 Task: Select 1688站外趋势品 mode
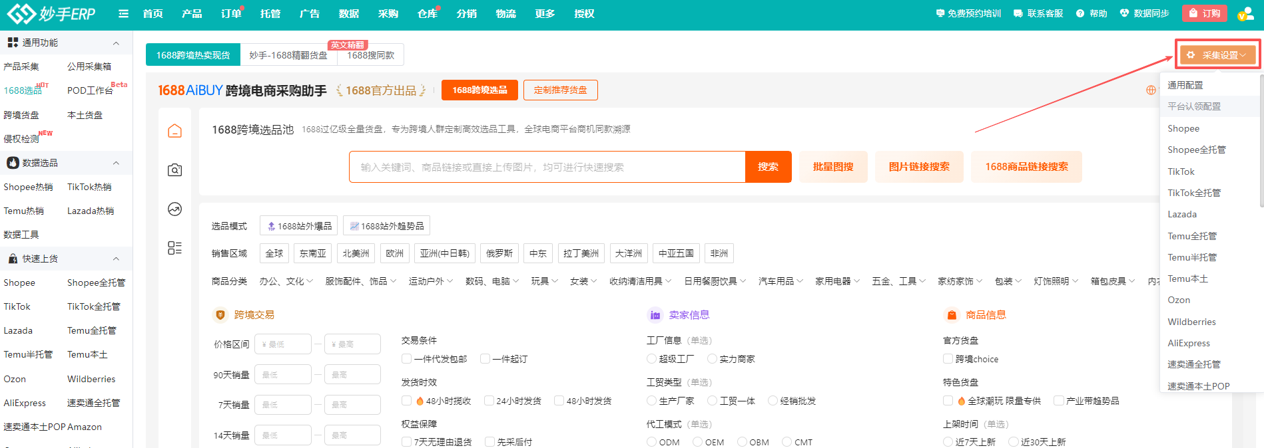pyautogui.click(x=386, y=226)
